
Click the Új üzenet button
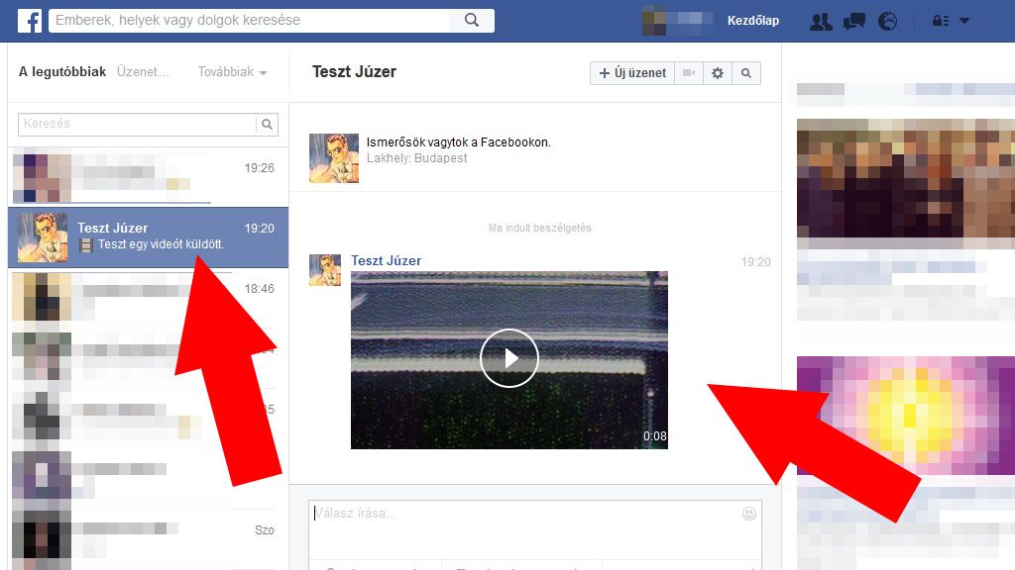point(632,73)
